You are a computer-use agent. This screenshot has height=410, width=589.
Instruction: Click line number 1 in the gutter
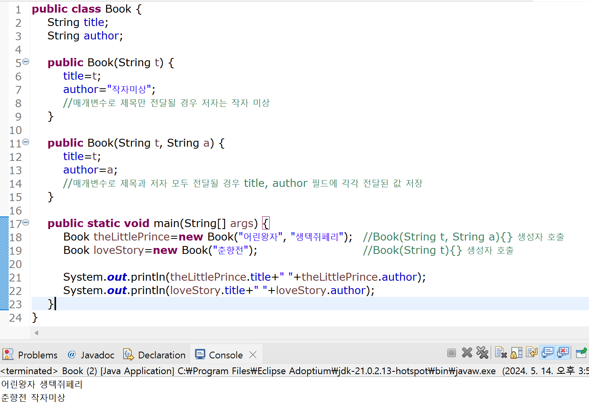pyautogui.click(x=18, y=9)
